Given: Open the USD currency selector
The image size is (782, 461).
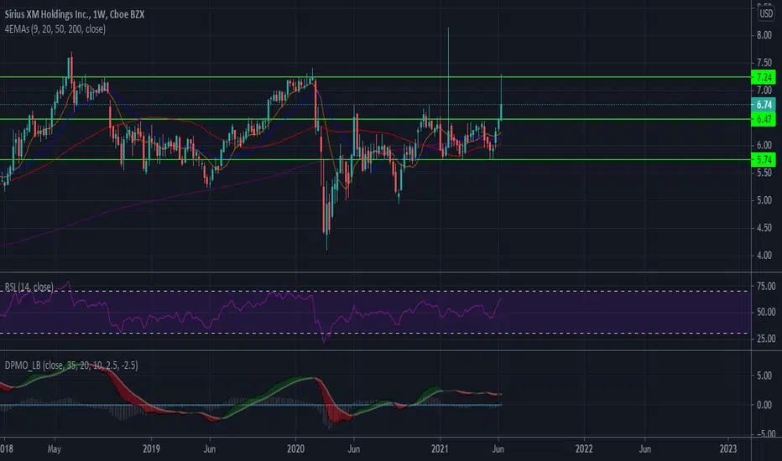Looking at the screenshot, I should point(766,13).
